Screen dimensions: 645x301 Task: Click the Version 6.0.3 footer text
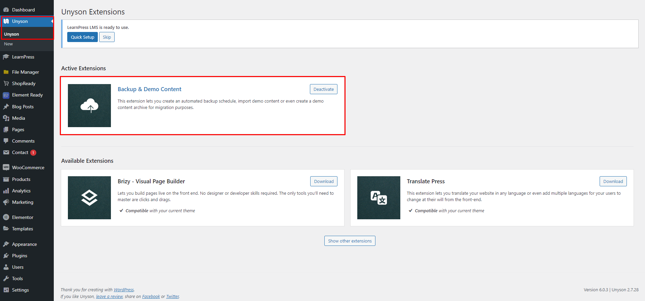click(596, 290)
